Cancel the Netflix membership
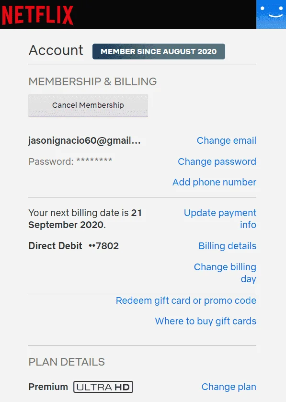The width and height of the screenshot is (286, 402). click(88, 105)
